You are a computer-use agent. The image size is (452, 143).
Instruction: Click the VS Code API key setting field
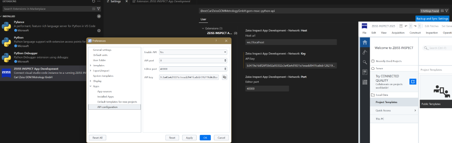click(291, 66)
